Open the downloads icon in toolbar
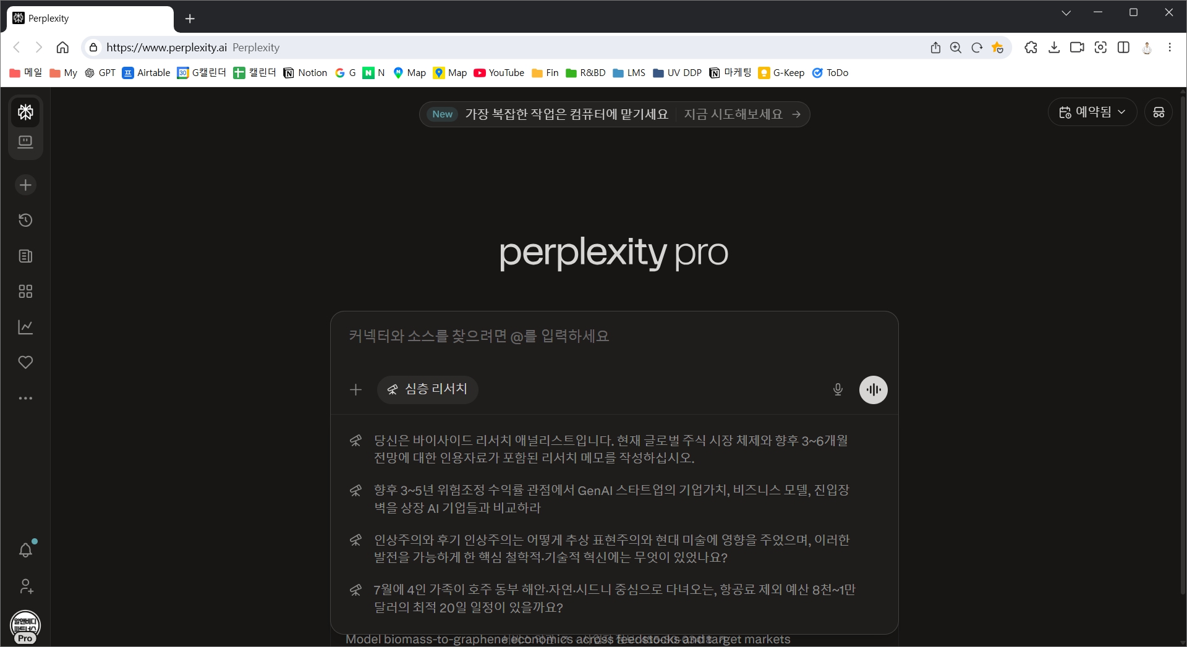 tap(1054, 48)
